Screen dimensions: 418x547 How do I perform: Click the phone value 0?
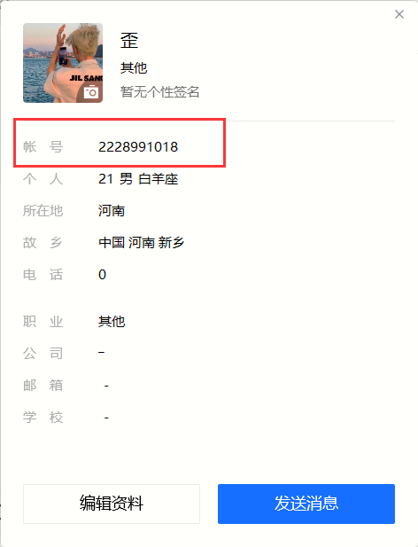tap(102, 275)
